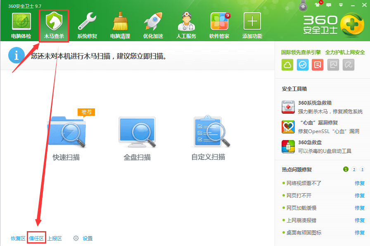Click the 360急救盘 title text
The image size is (370, 246).
pyautogui.click(x=310, y=143)
